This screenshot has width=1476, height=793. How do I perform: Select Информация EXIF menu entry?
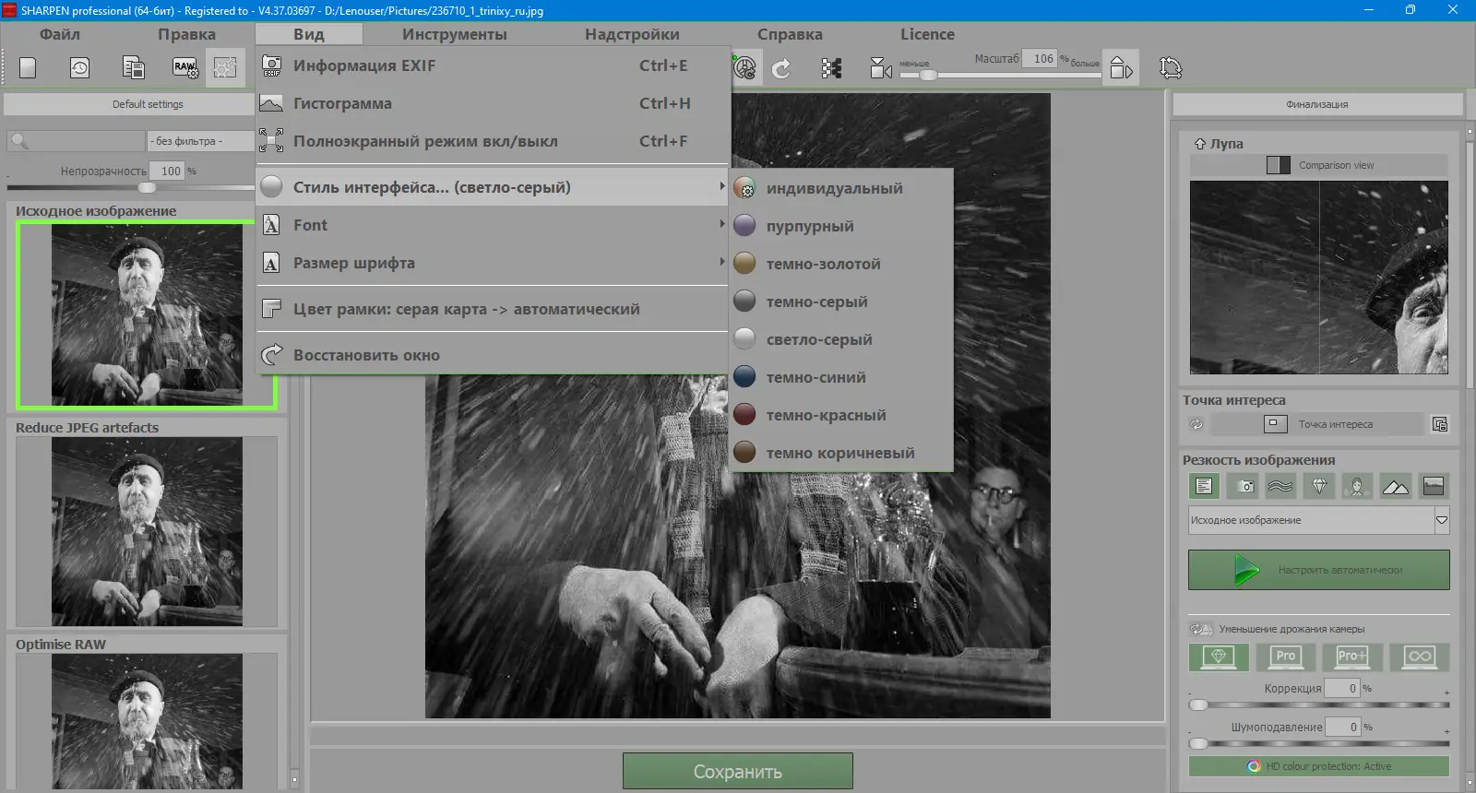coord(493,65)
